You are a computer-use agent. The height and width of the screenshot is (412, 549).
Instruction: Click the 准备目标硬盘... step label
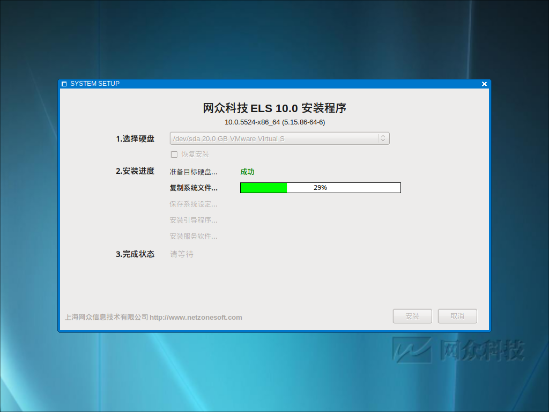coord(194,172)
